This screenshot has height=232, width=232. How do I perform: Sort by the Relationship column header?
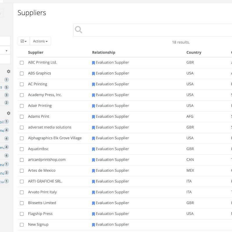(104, 52)
